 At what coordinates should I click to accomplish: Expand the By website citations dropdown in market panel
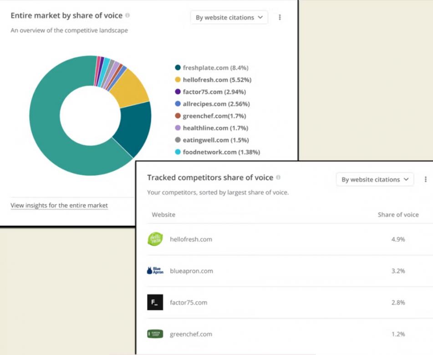point(229,17)
